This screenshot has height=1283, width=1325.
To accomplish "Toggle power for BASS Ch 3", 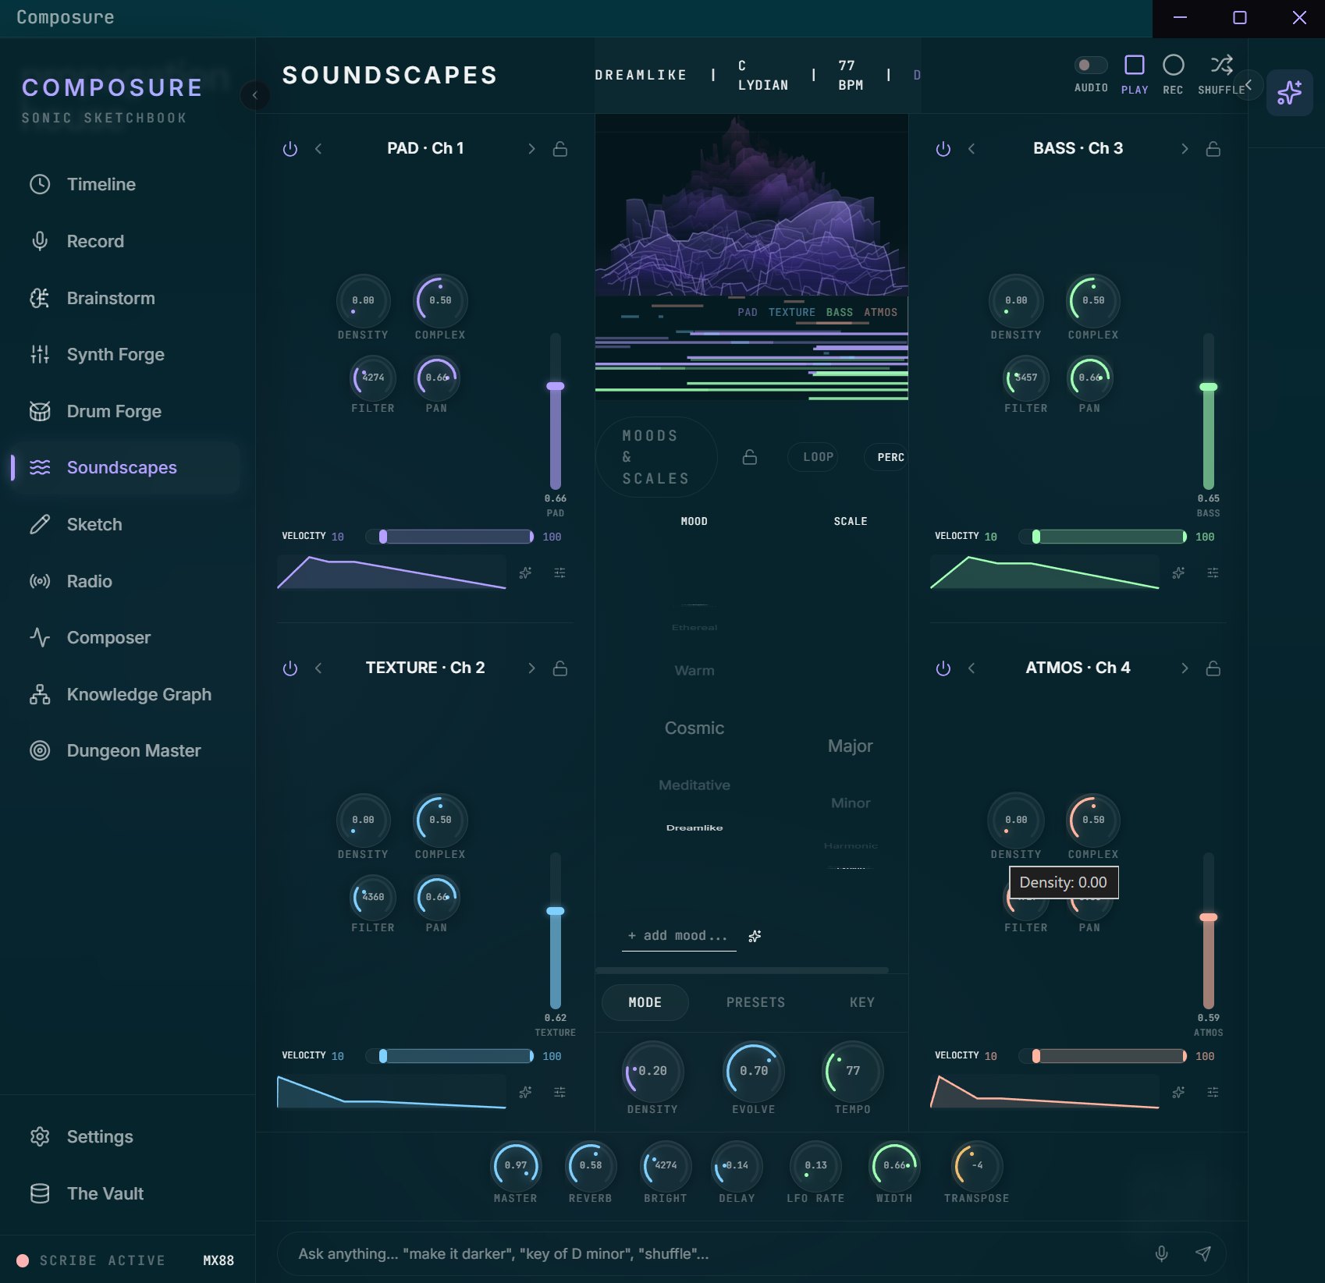I will (x=943, y=149).
